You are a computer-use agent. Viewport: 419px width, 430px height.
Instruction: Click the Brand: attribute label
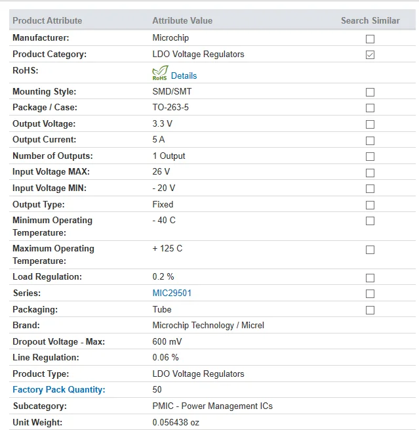26,326
